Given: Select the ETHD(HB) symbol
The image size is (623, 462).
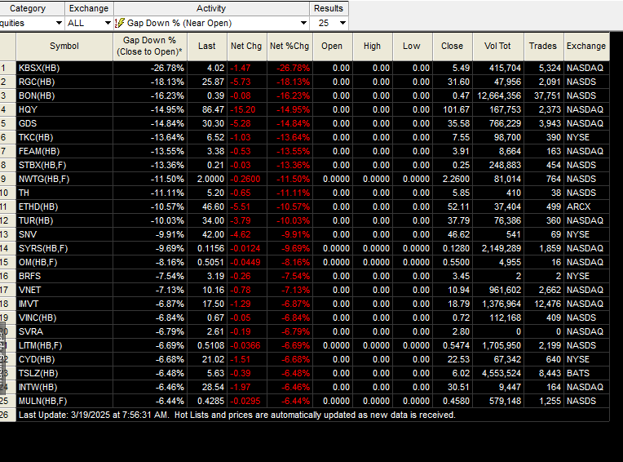Looking at the screenshot, I should point(38,207).
